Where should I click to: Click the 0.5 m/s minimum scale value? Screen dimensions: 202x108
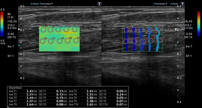click(x=3, y=42)
